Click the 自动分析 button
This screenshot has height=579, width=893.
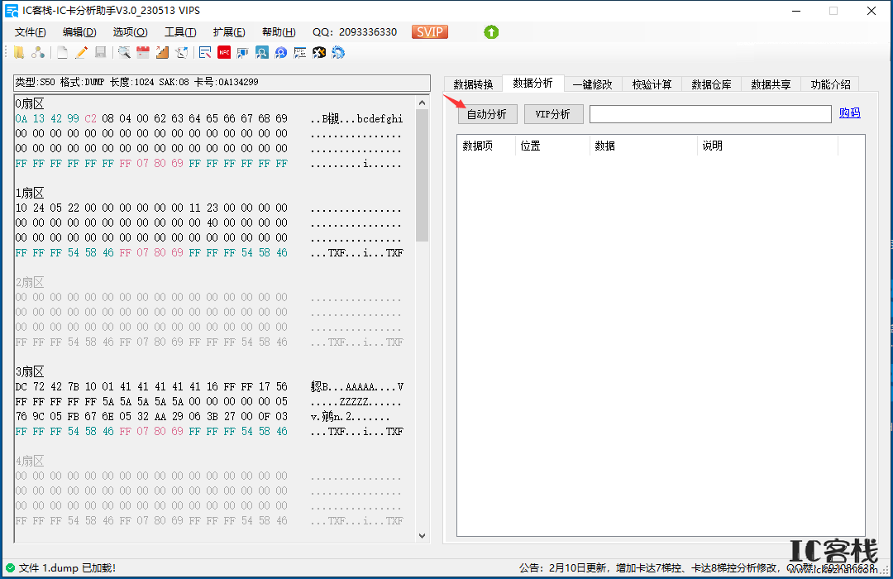pyautogui.click(x=487, y=114)
